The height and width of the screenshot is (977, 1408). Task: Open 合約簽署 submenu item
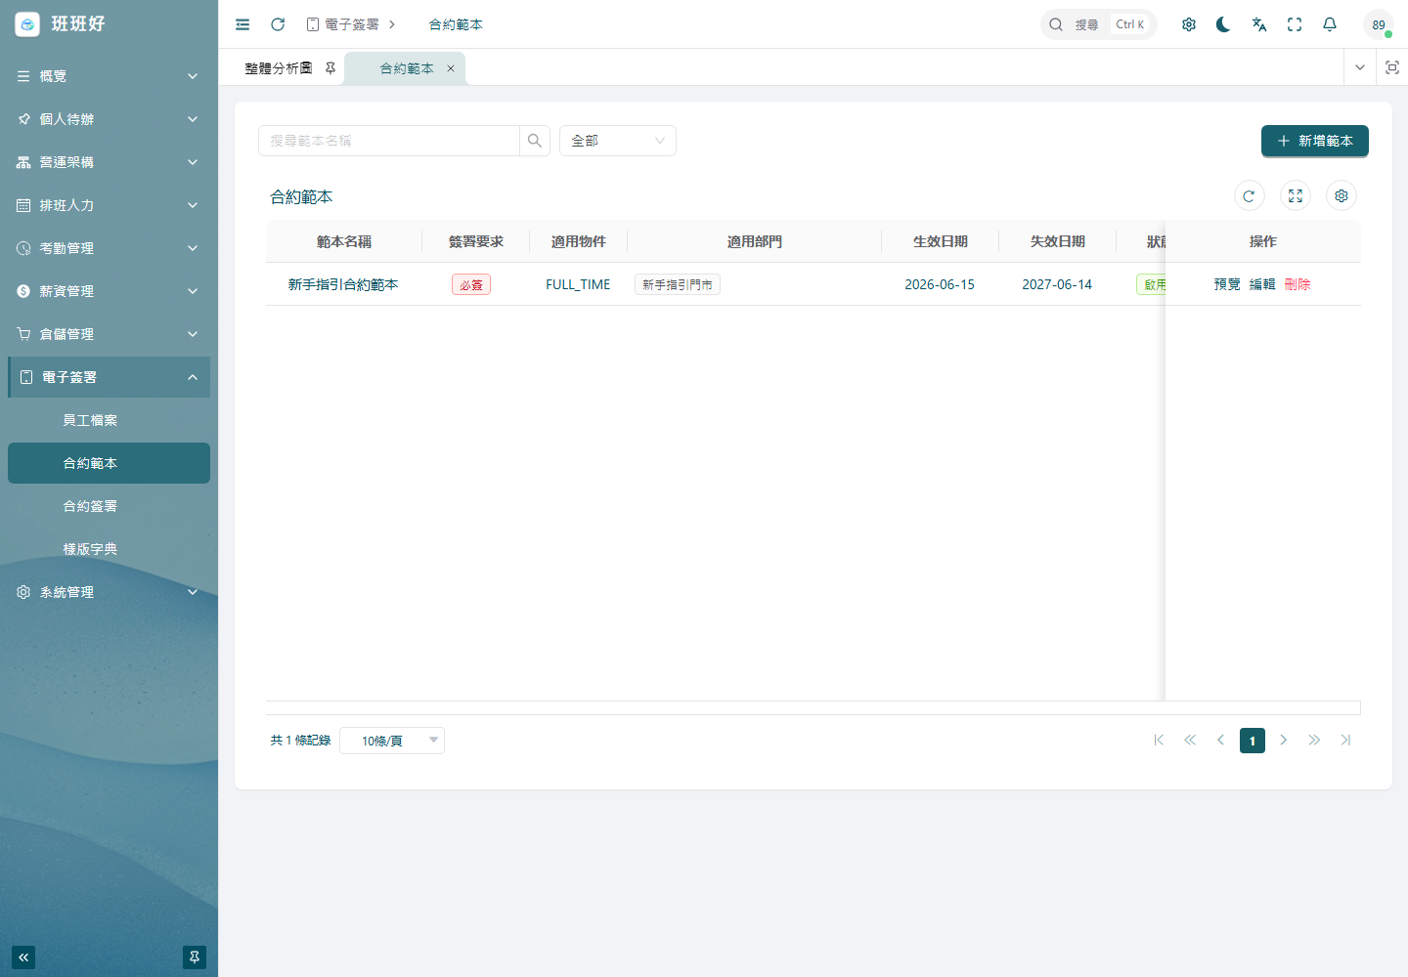(109, 506)
